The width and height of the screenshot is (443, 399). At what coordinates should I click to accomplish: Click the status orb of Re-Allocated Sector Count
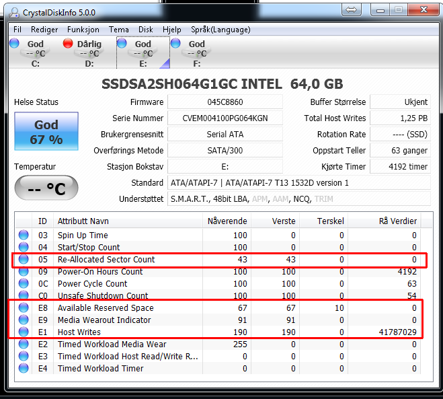tap(24, 259)
